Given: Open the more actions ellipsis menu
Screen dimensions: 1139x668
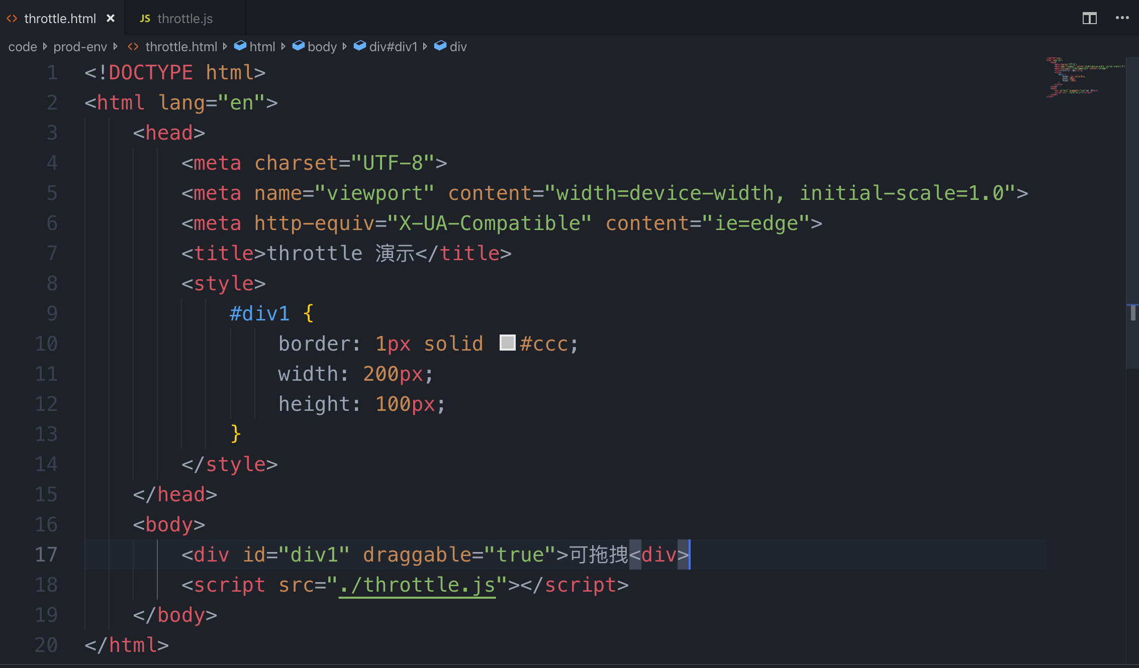Looking at the screenshot, I should [1122, 18].
